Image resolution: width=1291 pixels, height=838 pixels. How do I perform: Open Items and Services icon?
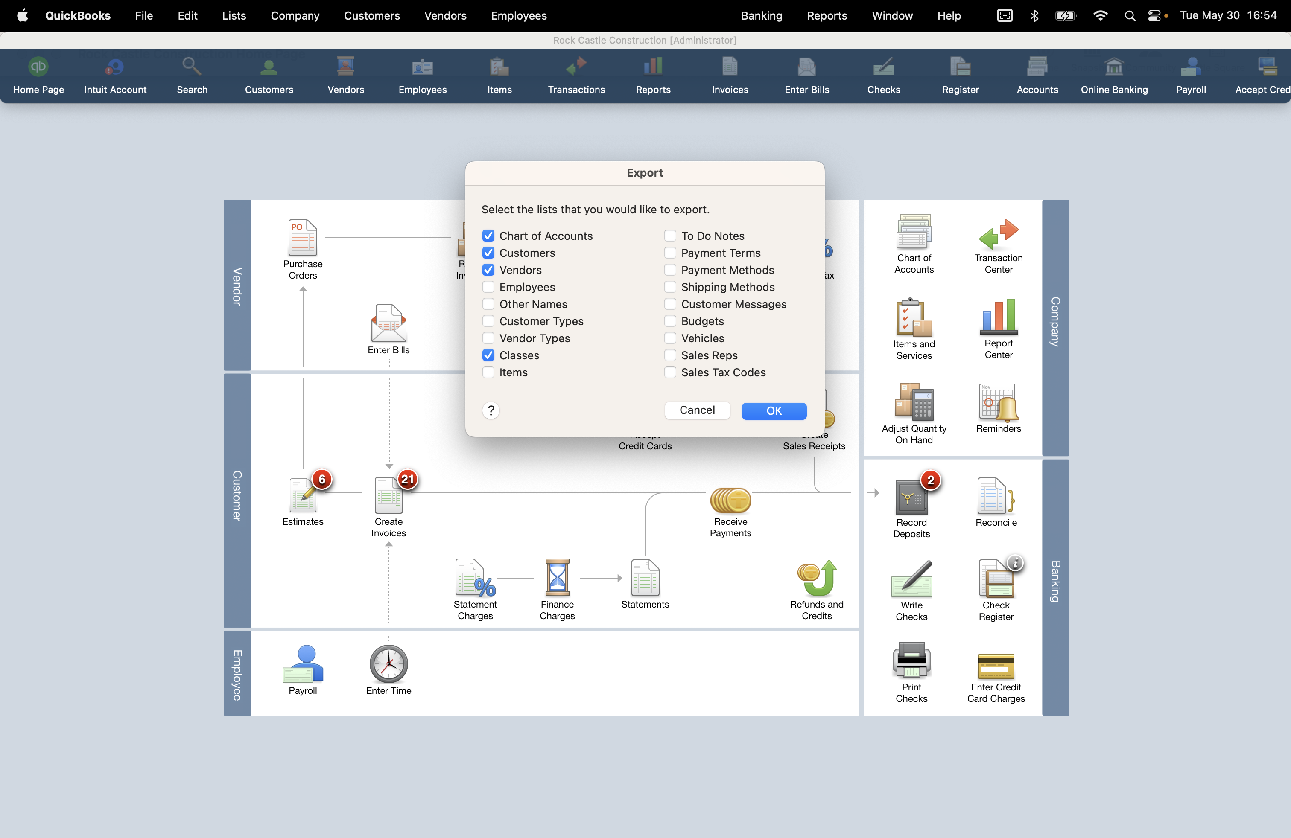[x=914, y=317]
